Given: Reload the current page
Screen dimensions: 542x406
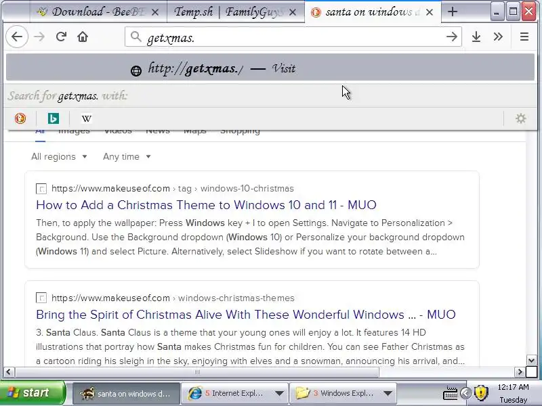Looking at the screenshot, I should 61,37.
